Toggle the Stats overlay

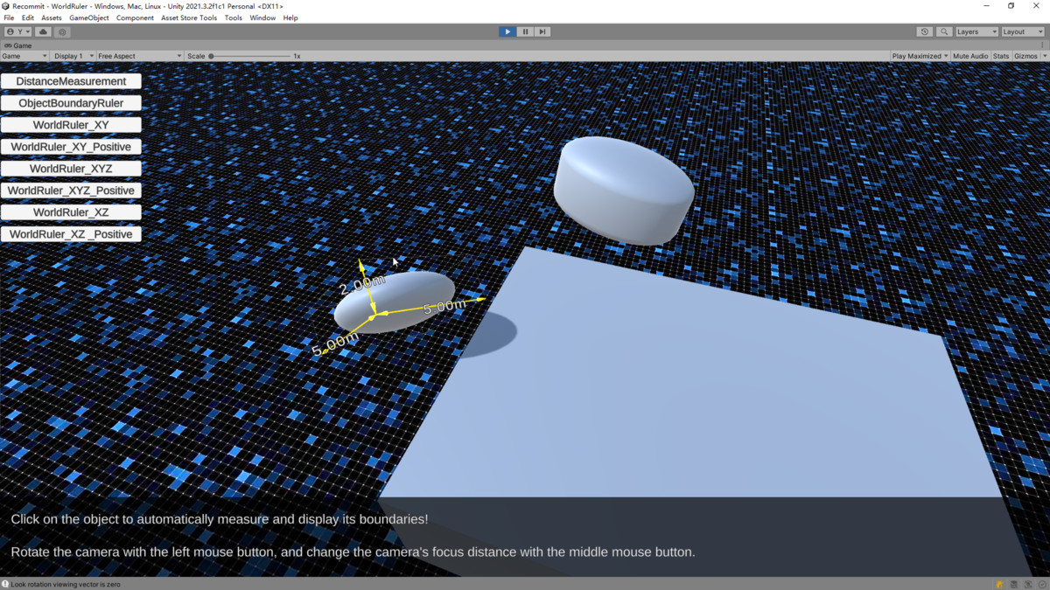click(x=1001, y=56)
